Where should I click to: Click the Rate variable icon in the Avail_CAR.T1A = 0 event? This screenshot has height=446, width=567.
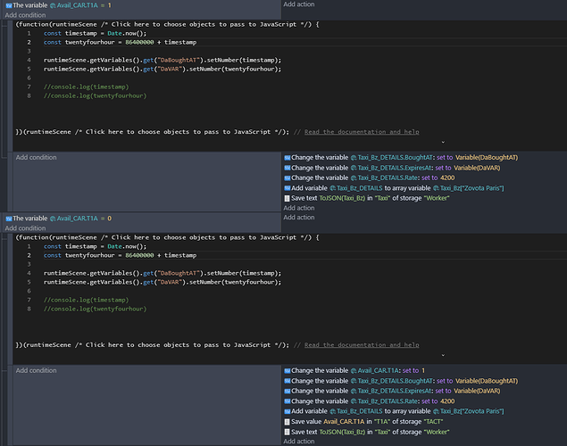(x=288, y=401)
